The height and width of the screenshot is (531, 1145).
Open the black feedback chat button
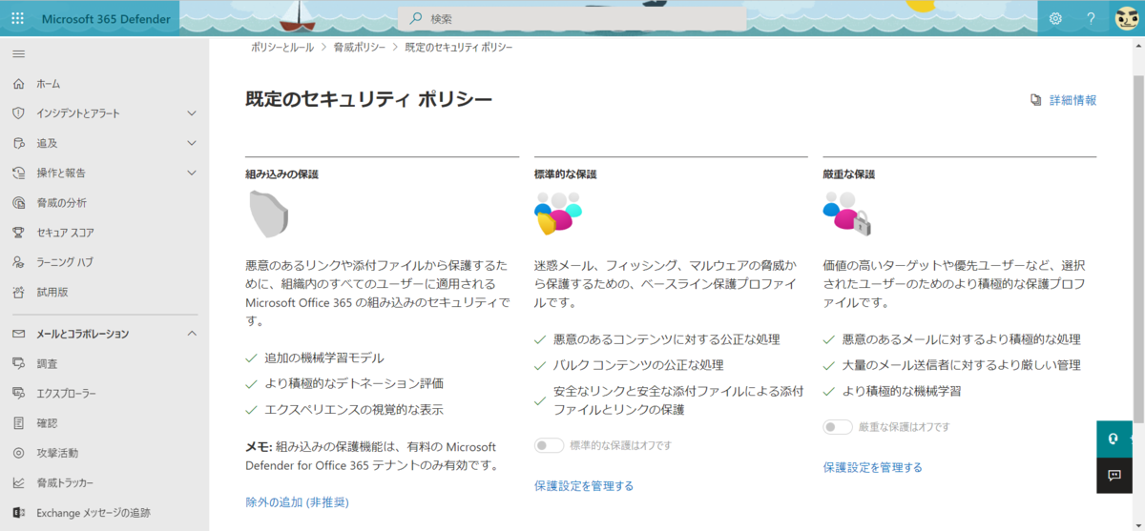point(1114,475)
